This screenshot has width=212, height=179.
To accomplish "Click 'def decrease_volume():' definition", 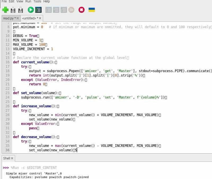I will click(x=35, y=137).
